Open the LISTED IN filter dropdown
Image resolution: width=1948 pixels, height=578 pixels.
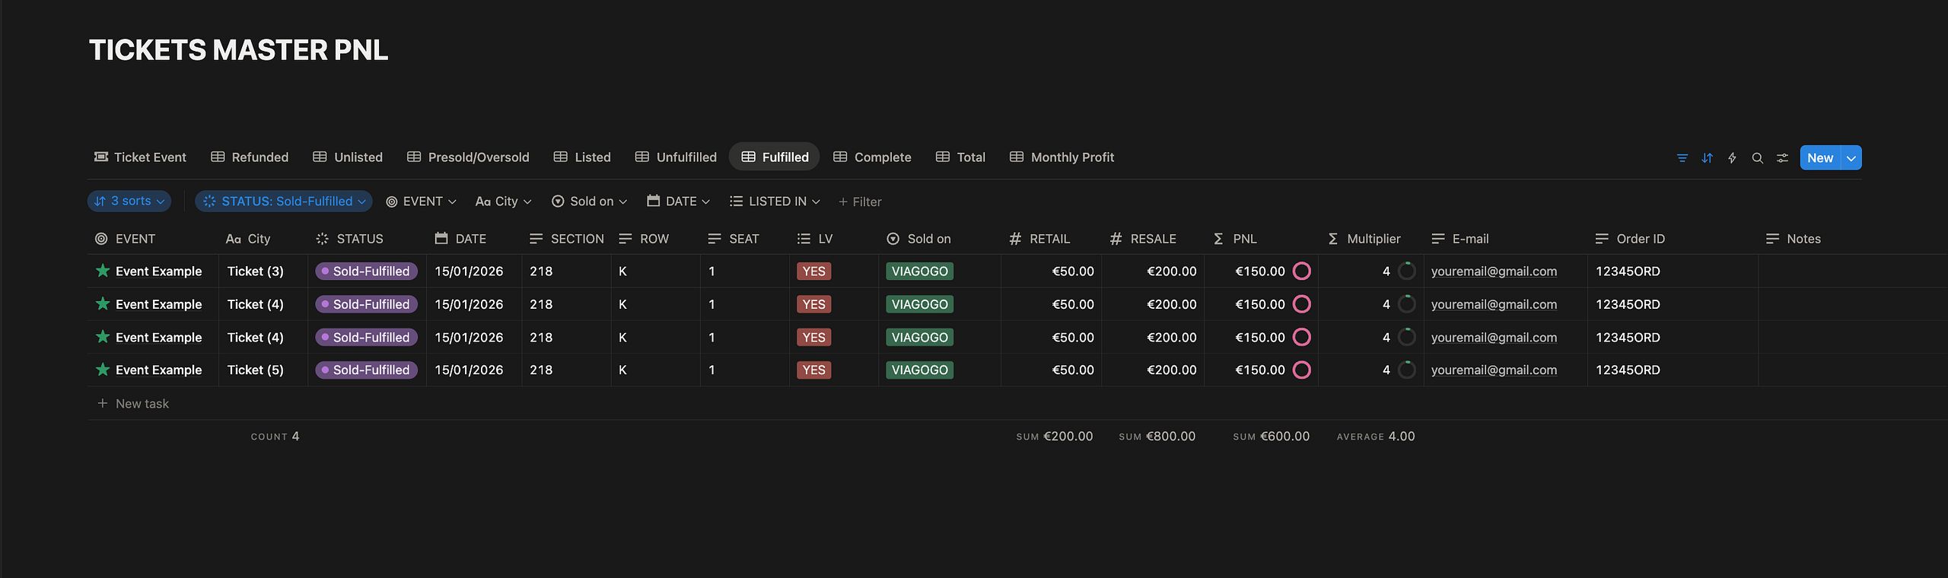coord(775,202)
